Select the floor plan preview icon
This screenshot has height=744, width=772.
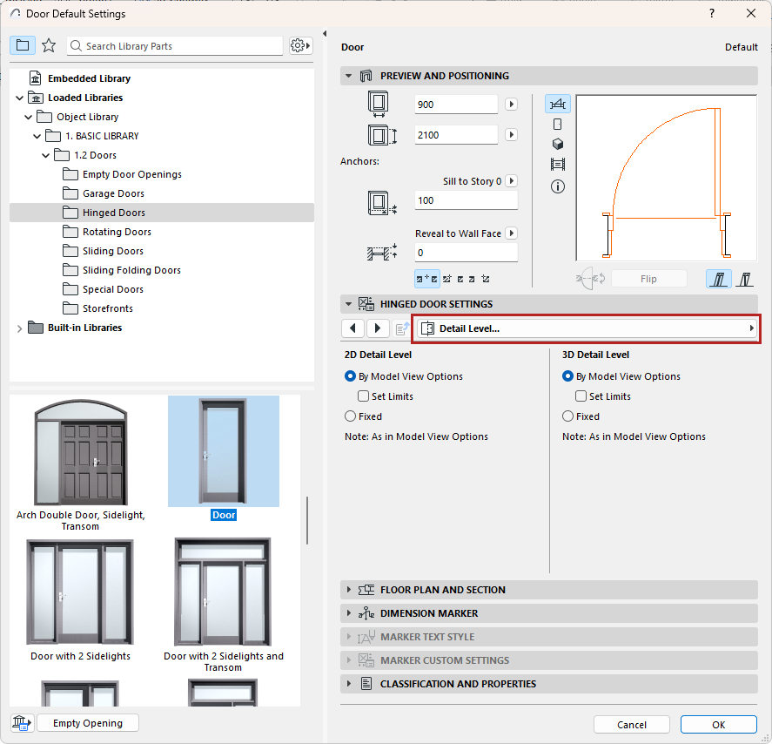pyautogui.click(x=558, y=105)
